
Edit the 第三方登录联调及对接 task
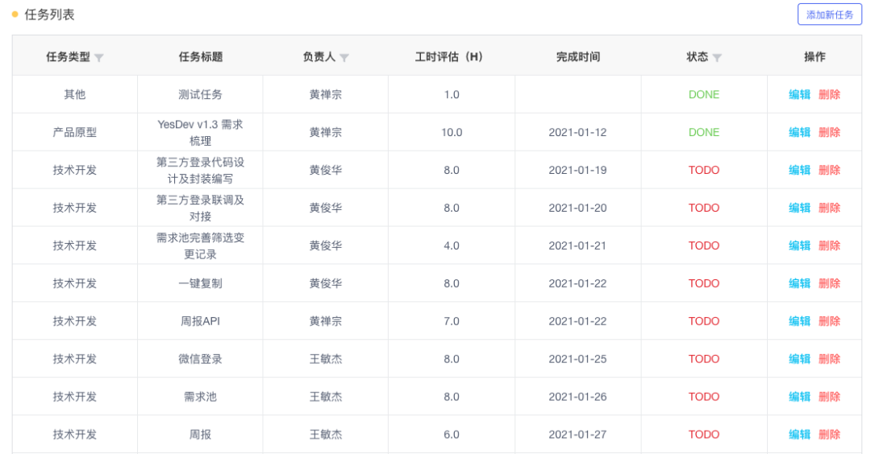pyautogui.click(x=799, y=208)
